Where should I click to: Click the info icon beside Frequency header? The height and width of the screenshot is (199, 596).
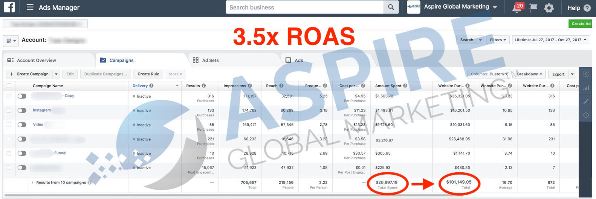coord(325,86)
